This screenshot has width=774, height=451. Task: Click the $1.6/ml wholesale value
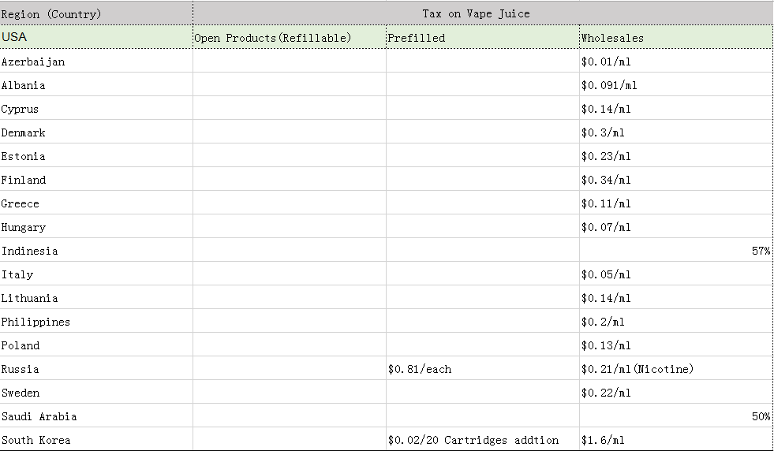(603, 441)
